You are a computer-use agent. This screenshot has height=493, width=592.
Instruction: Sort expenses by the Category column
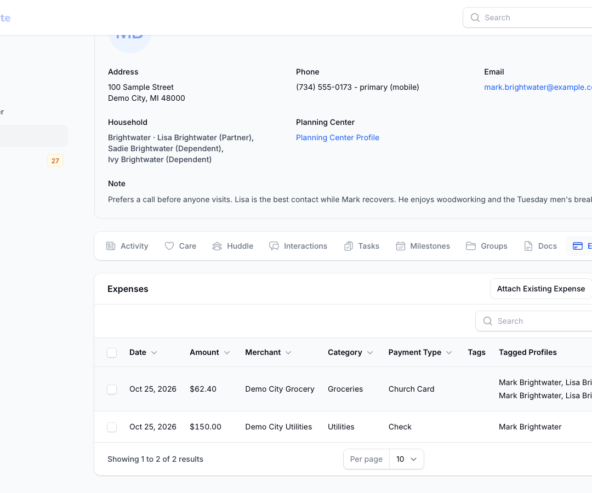click(x=350, y=352)
